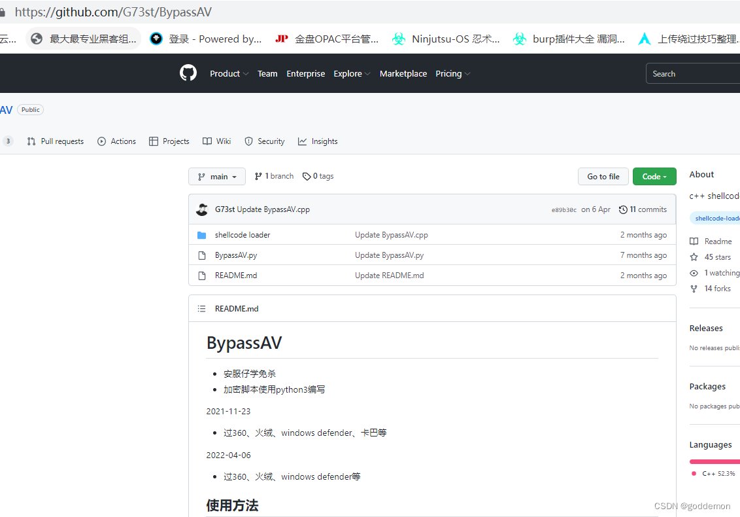Click the eye icon beside 1 watching
740x517 pixels.
tap(694, 273)
